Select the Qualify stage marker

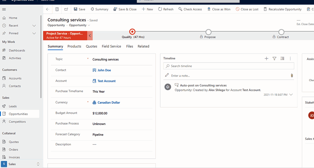click(132, 32)
